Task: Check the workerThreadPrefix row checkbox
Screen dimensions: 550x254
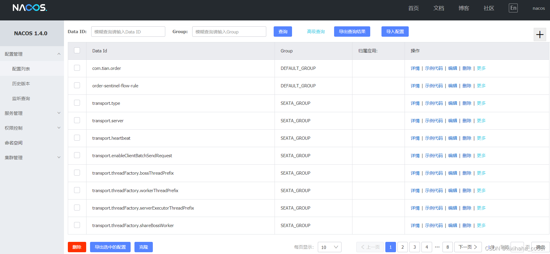Action: 77,190
